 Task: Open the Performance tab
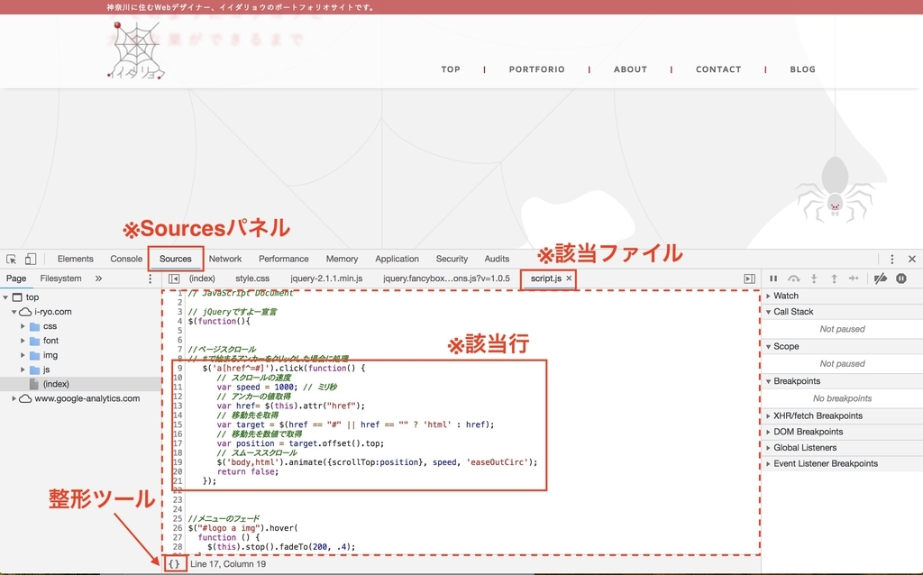coord(283,259)
